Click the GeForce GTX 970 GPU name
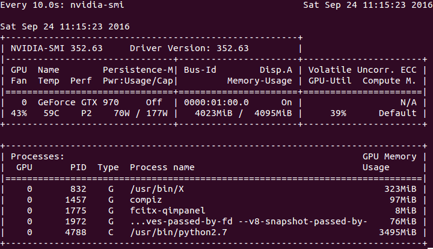This screenshot has width=433, height=249. coord(78,102)
